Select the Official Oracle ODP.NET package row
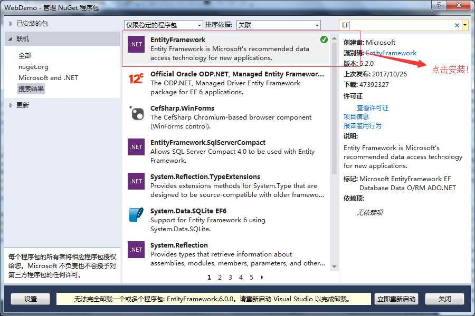The height and width of the screenshot is (316, 475). pos(226,83)
